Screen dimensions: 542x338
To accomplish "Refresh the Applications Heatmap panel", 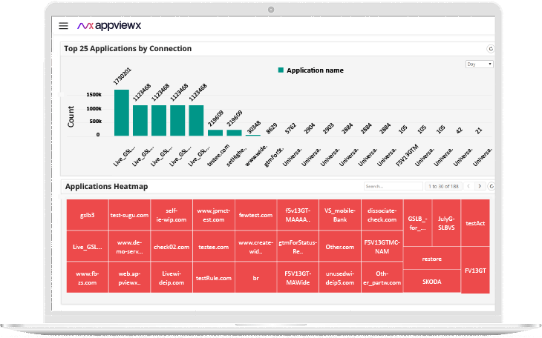I will pos(492,186).
